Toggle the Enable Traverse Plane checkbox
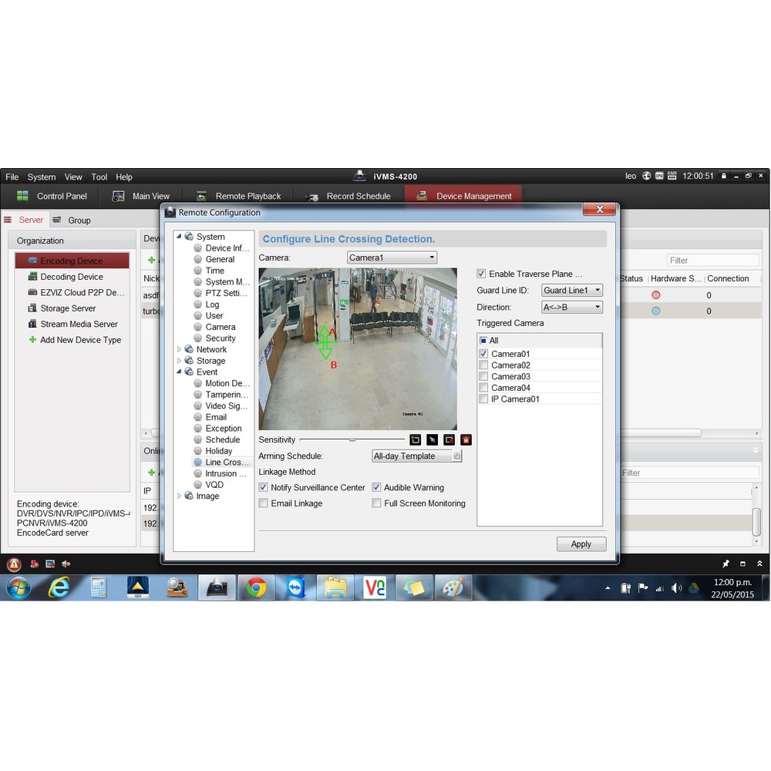The height and width of the screenshot is (771, 771). point(481,274)
